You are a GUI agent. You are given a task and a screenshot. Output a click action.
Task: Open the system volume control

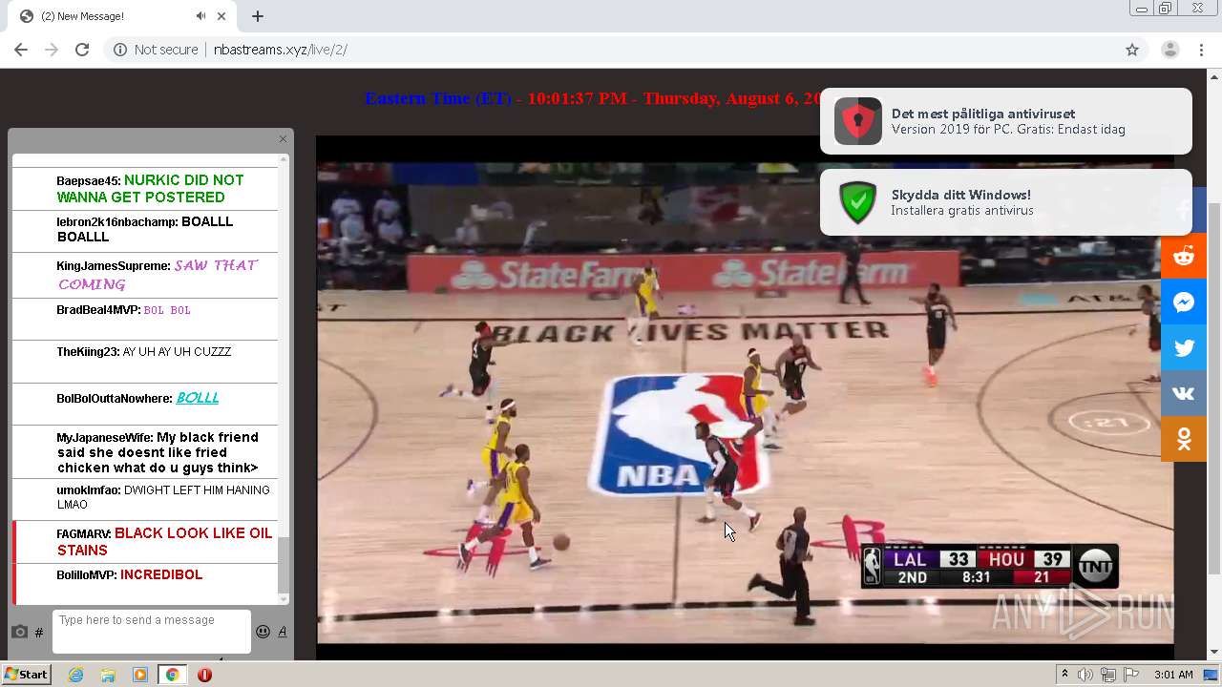click(1085, 675)
